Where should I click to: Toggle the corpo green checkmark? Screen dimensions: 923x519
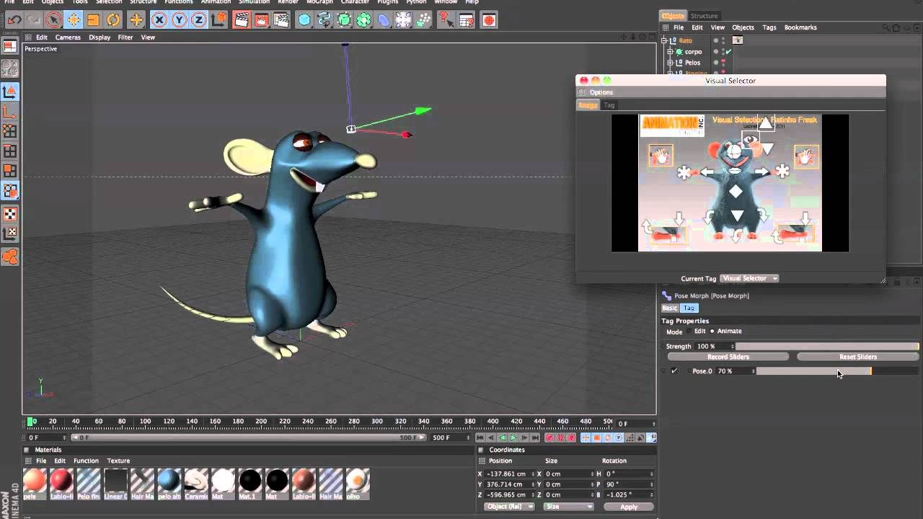[728, 52]
